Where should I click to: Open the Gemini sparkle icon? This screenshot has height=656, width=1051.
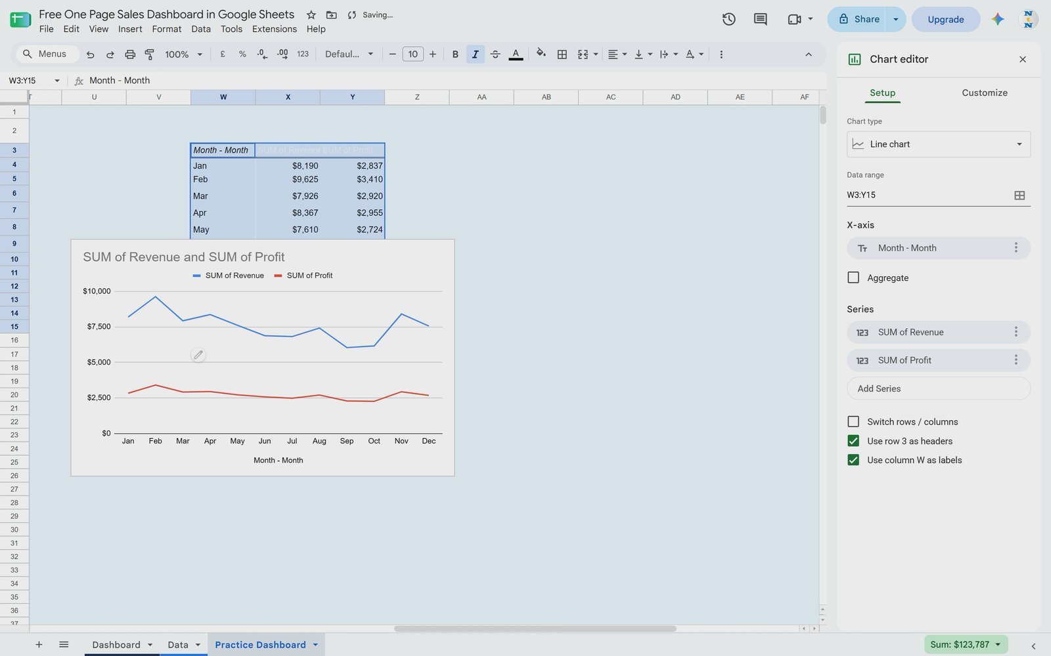pyautogui.click(x=998, y=19)
